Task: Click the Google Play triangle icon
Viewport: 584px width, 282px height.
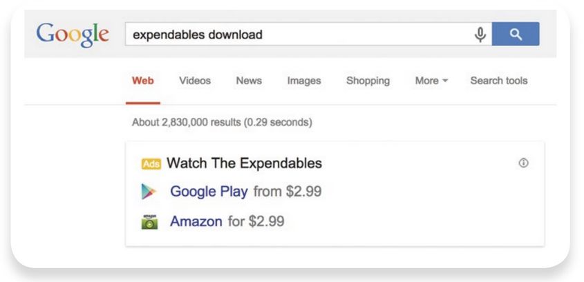Action: [149, 192]
